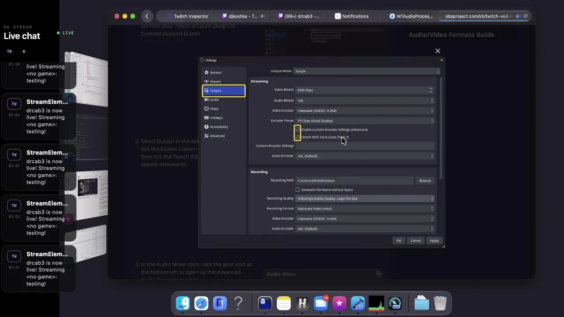Click Apply in the Settings dialog

point(434,241)
